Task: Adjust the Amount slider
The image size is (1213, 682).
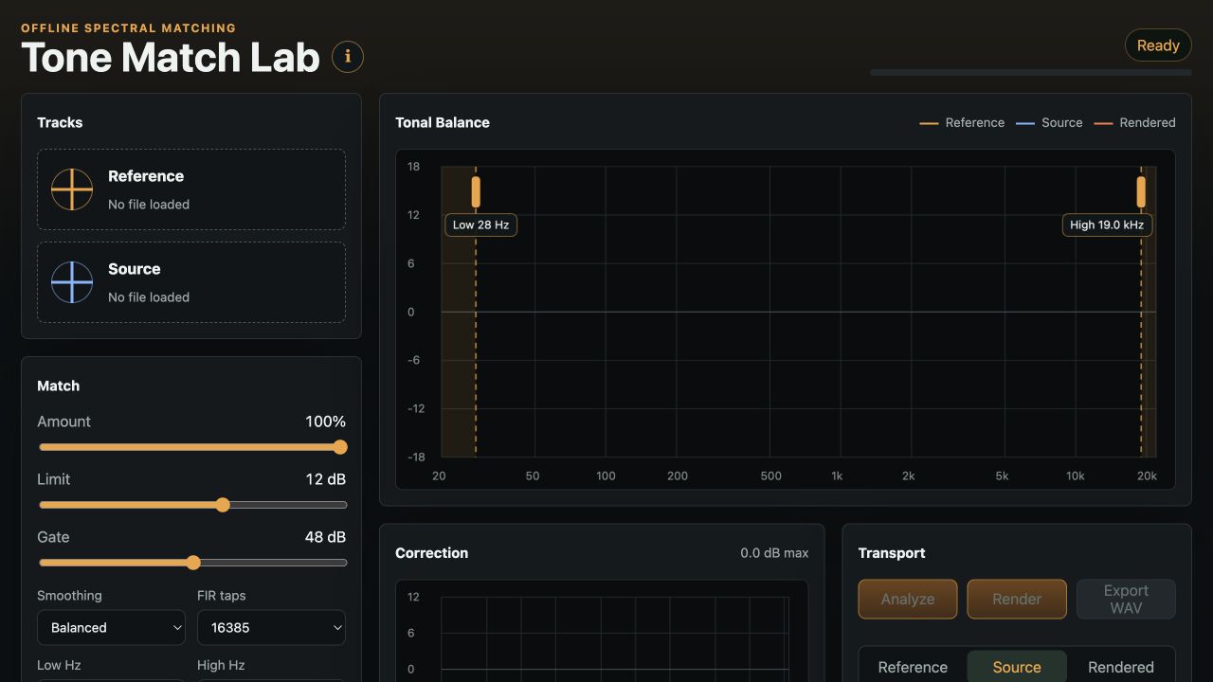Action: coord(192,447)
